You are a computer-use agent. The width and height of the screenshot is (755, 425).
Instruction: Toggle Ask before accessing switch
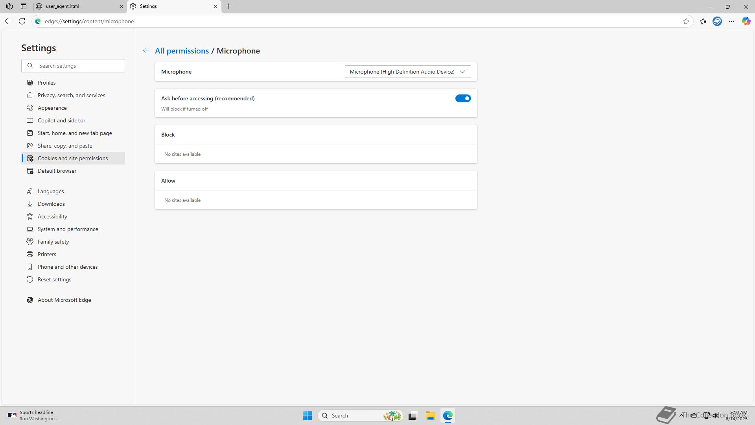(x=463, y=98)
